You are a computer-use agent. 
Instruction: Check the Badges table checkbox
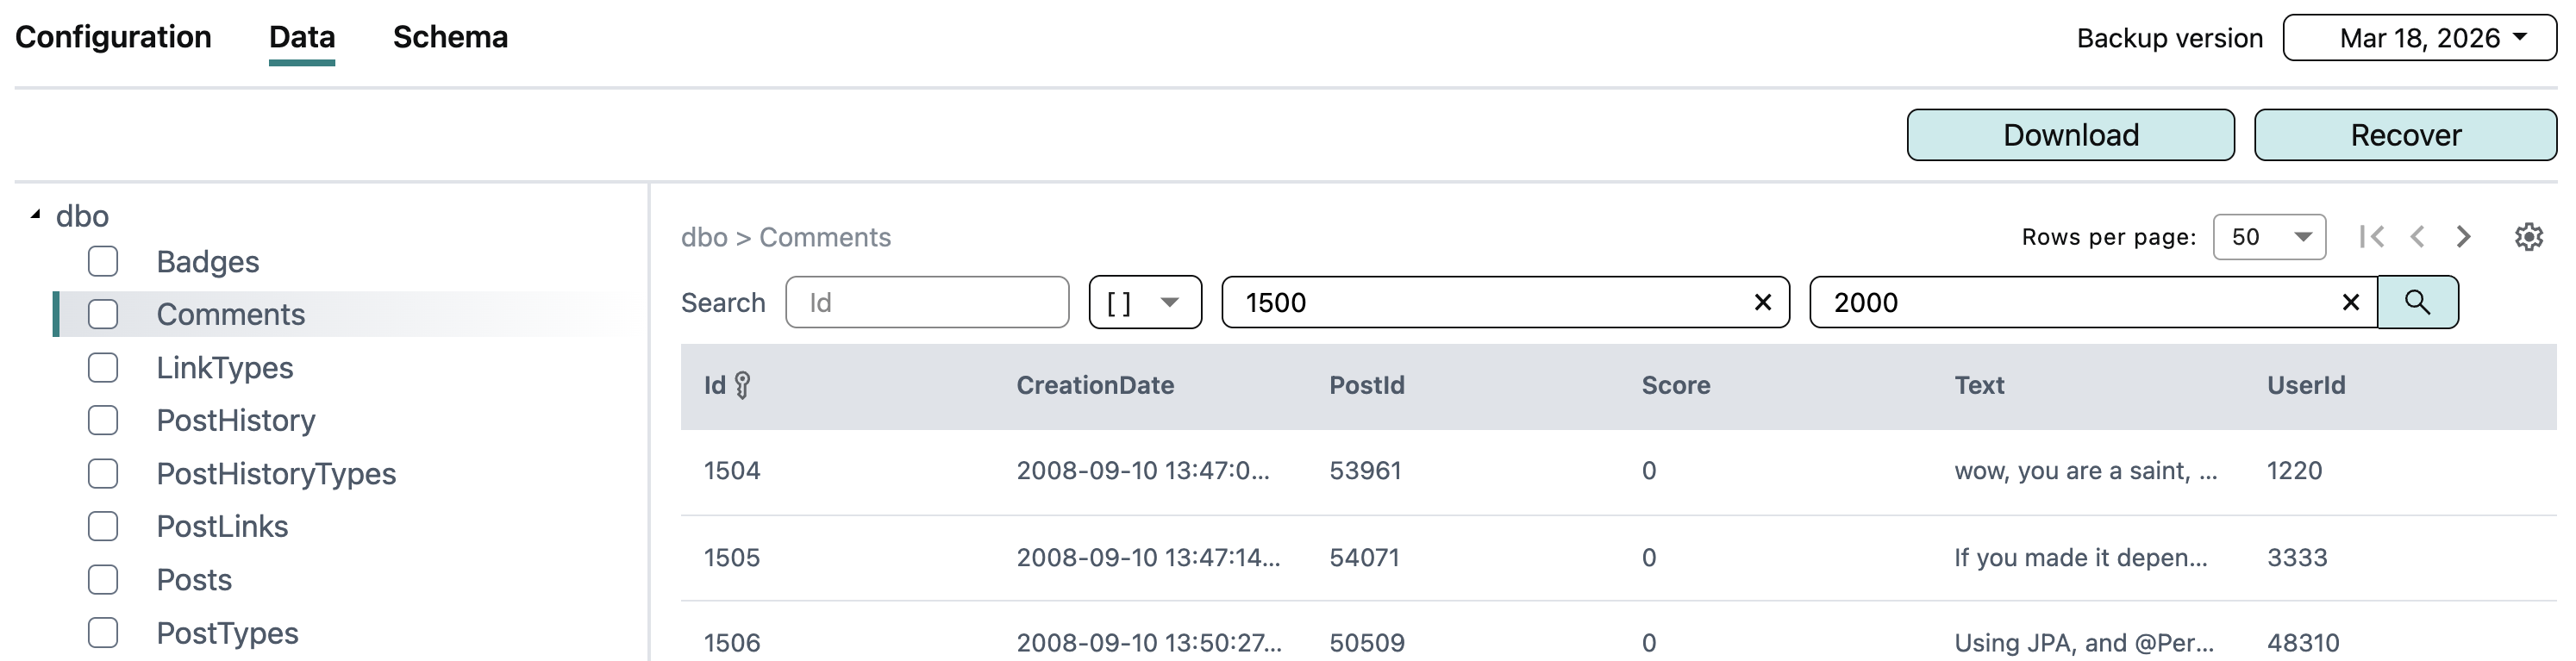(103, 262)
